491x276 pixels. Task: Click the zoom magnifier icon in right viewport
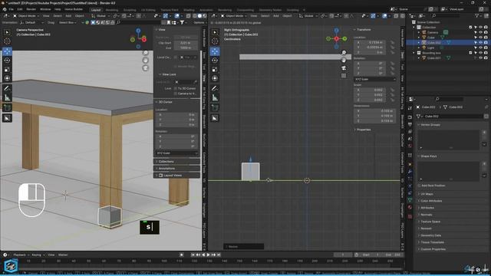[x=344, y=53]
